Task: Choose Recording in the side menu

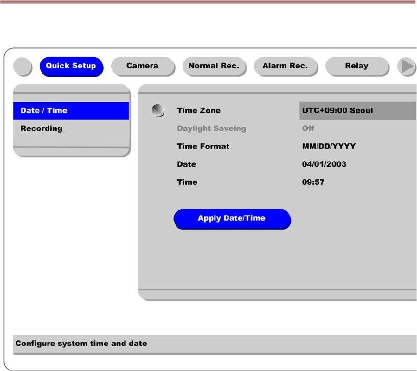Action: (x=41, y=129)
